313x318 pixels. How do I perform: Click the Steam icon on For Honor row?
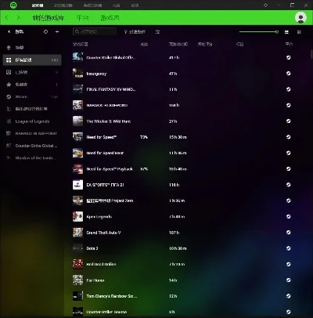pyautogui.click(x=289, y=280)
